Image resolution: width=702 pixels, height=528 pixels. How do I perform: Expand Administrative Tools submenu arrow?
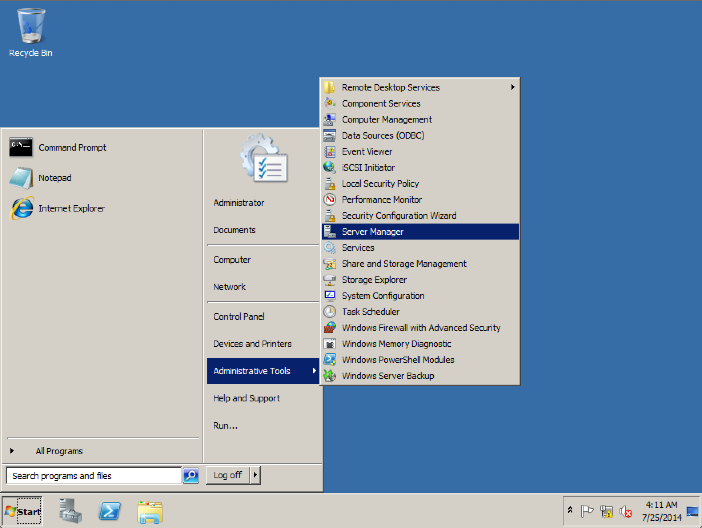click(314, 371)
